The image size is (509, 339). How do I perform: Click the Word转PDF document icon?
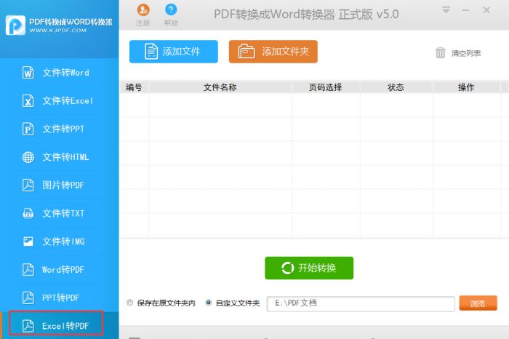pyautogui.click(x=28, y=269)
